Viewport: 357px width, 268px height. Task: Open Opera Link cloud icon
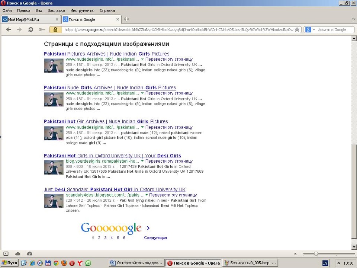pyautogui.click(x=18, y=253)
